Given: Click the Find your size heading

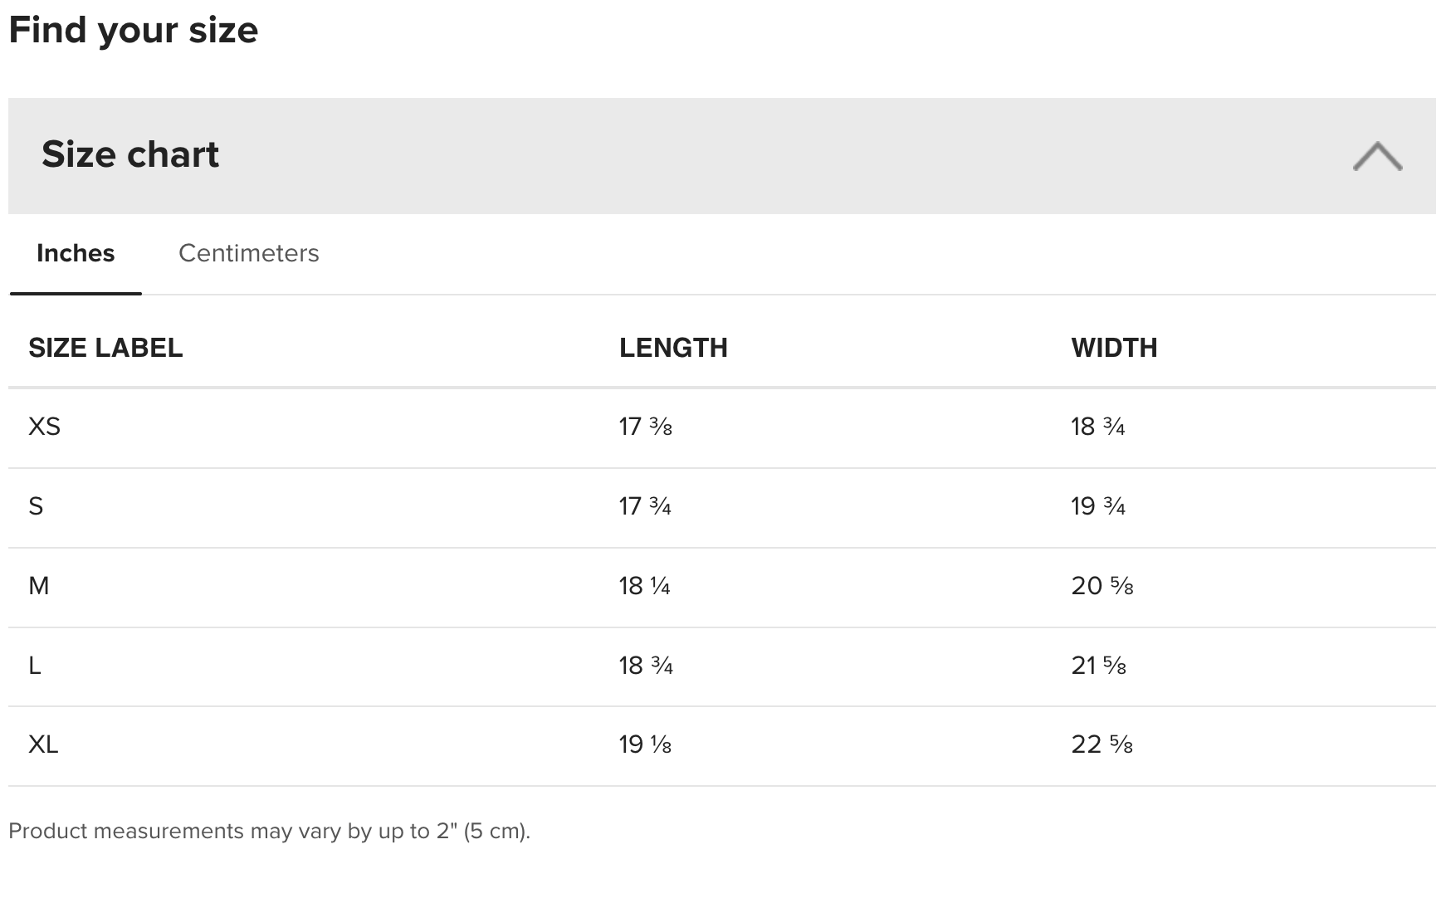Looking at the screenshot, I should pyautogui.click(x=134, y=30).
